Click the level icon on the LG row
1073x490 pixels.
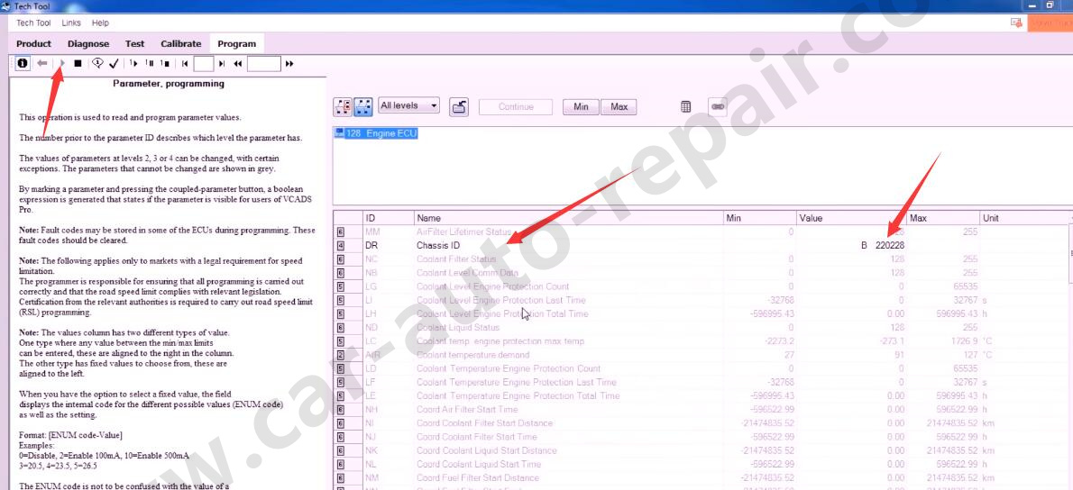click(x=341, y=286)
